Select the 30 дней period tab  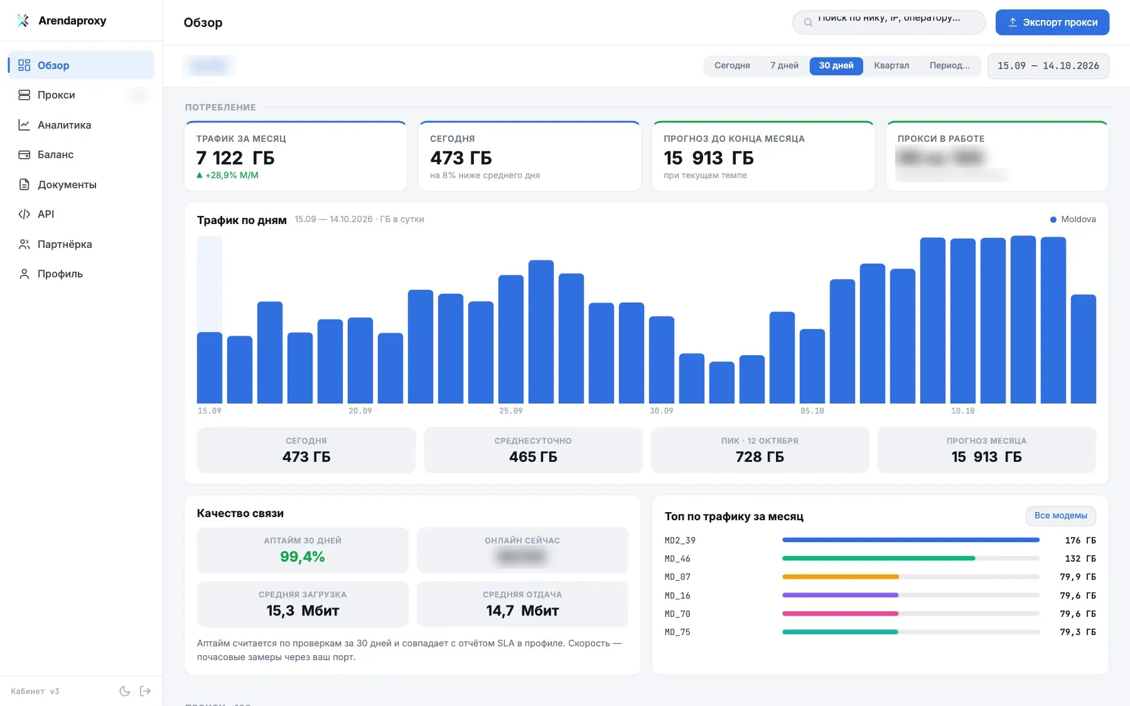(x=836, y=65)
